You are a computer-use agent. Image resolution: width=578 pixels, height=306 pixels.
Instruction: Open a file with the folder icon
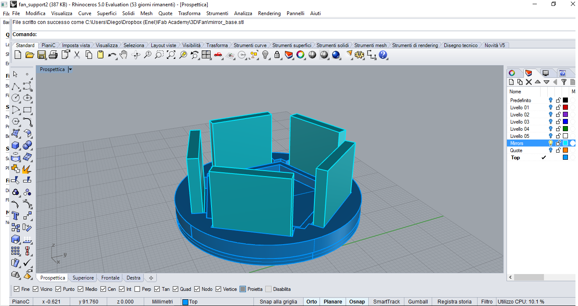click(x=29, y=55)
